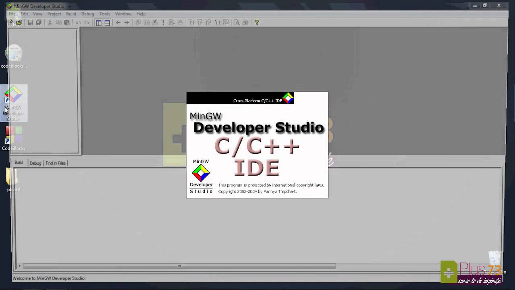Dismiss the MinGW Developer Studio splash screen
This screenshot has height=290, width=515.
(x=257, y=145)
